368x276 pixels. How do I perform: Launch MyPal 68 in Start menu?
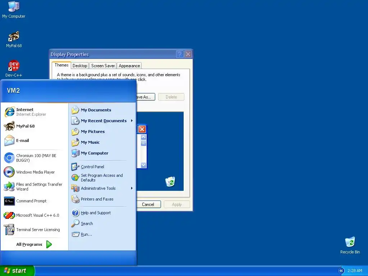click(x=34, y=126)
